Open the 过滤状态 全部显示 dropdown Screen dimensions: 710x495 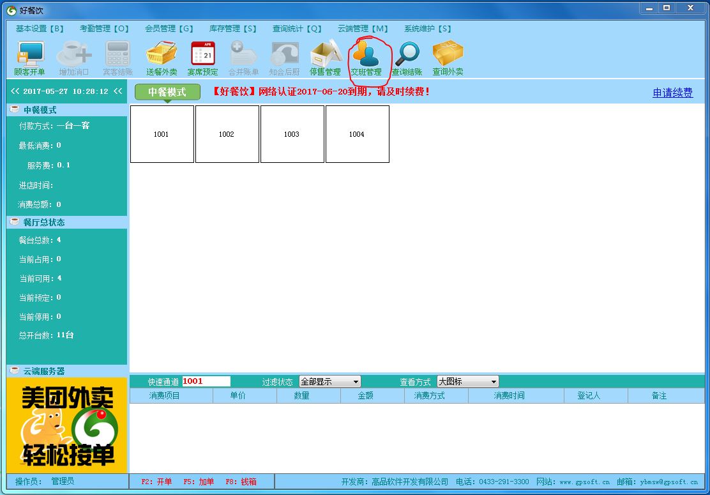pyautogui.click(x=329, y=382)
